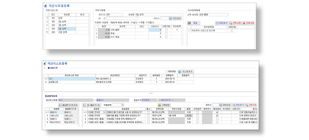Toggle 사진첨부 checkbox in inspection row 1
309x140 pixels.
[x=197, y=112]
